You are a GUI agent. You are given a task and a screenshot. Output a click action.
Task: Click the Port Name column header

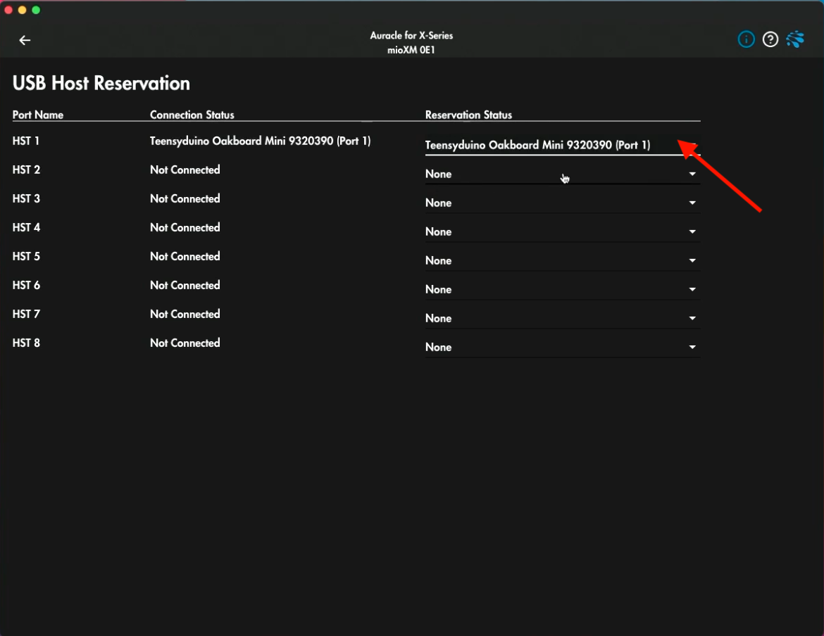[x=38, y=115]
